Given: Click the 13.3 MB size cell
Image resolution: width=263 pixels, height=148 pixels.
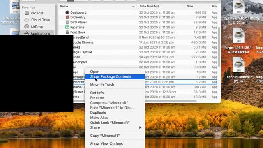Looking at the screenshot, I should tap(200, 97).
